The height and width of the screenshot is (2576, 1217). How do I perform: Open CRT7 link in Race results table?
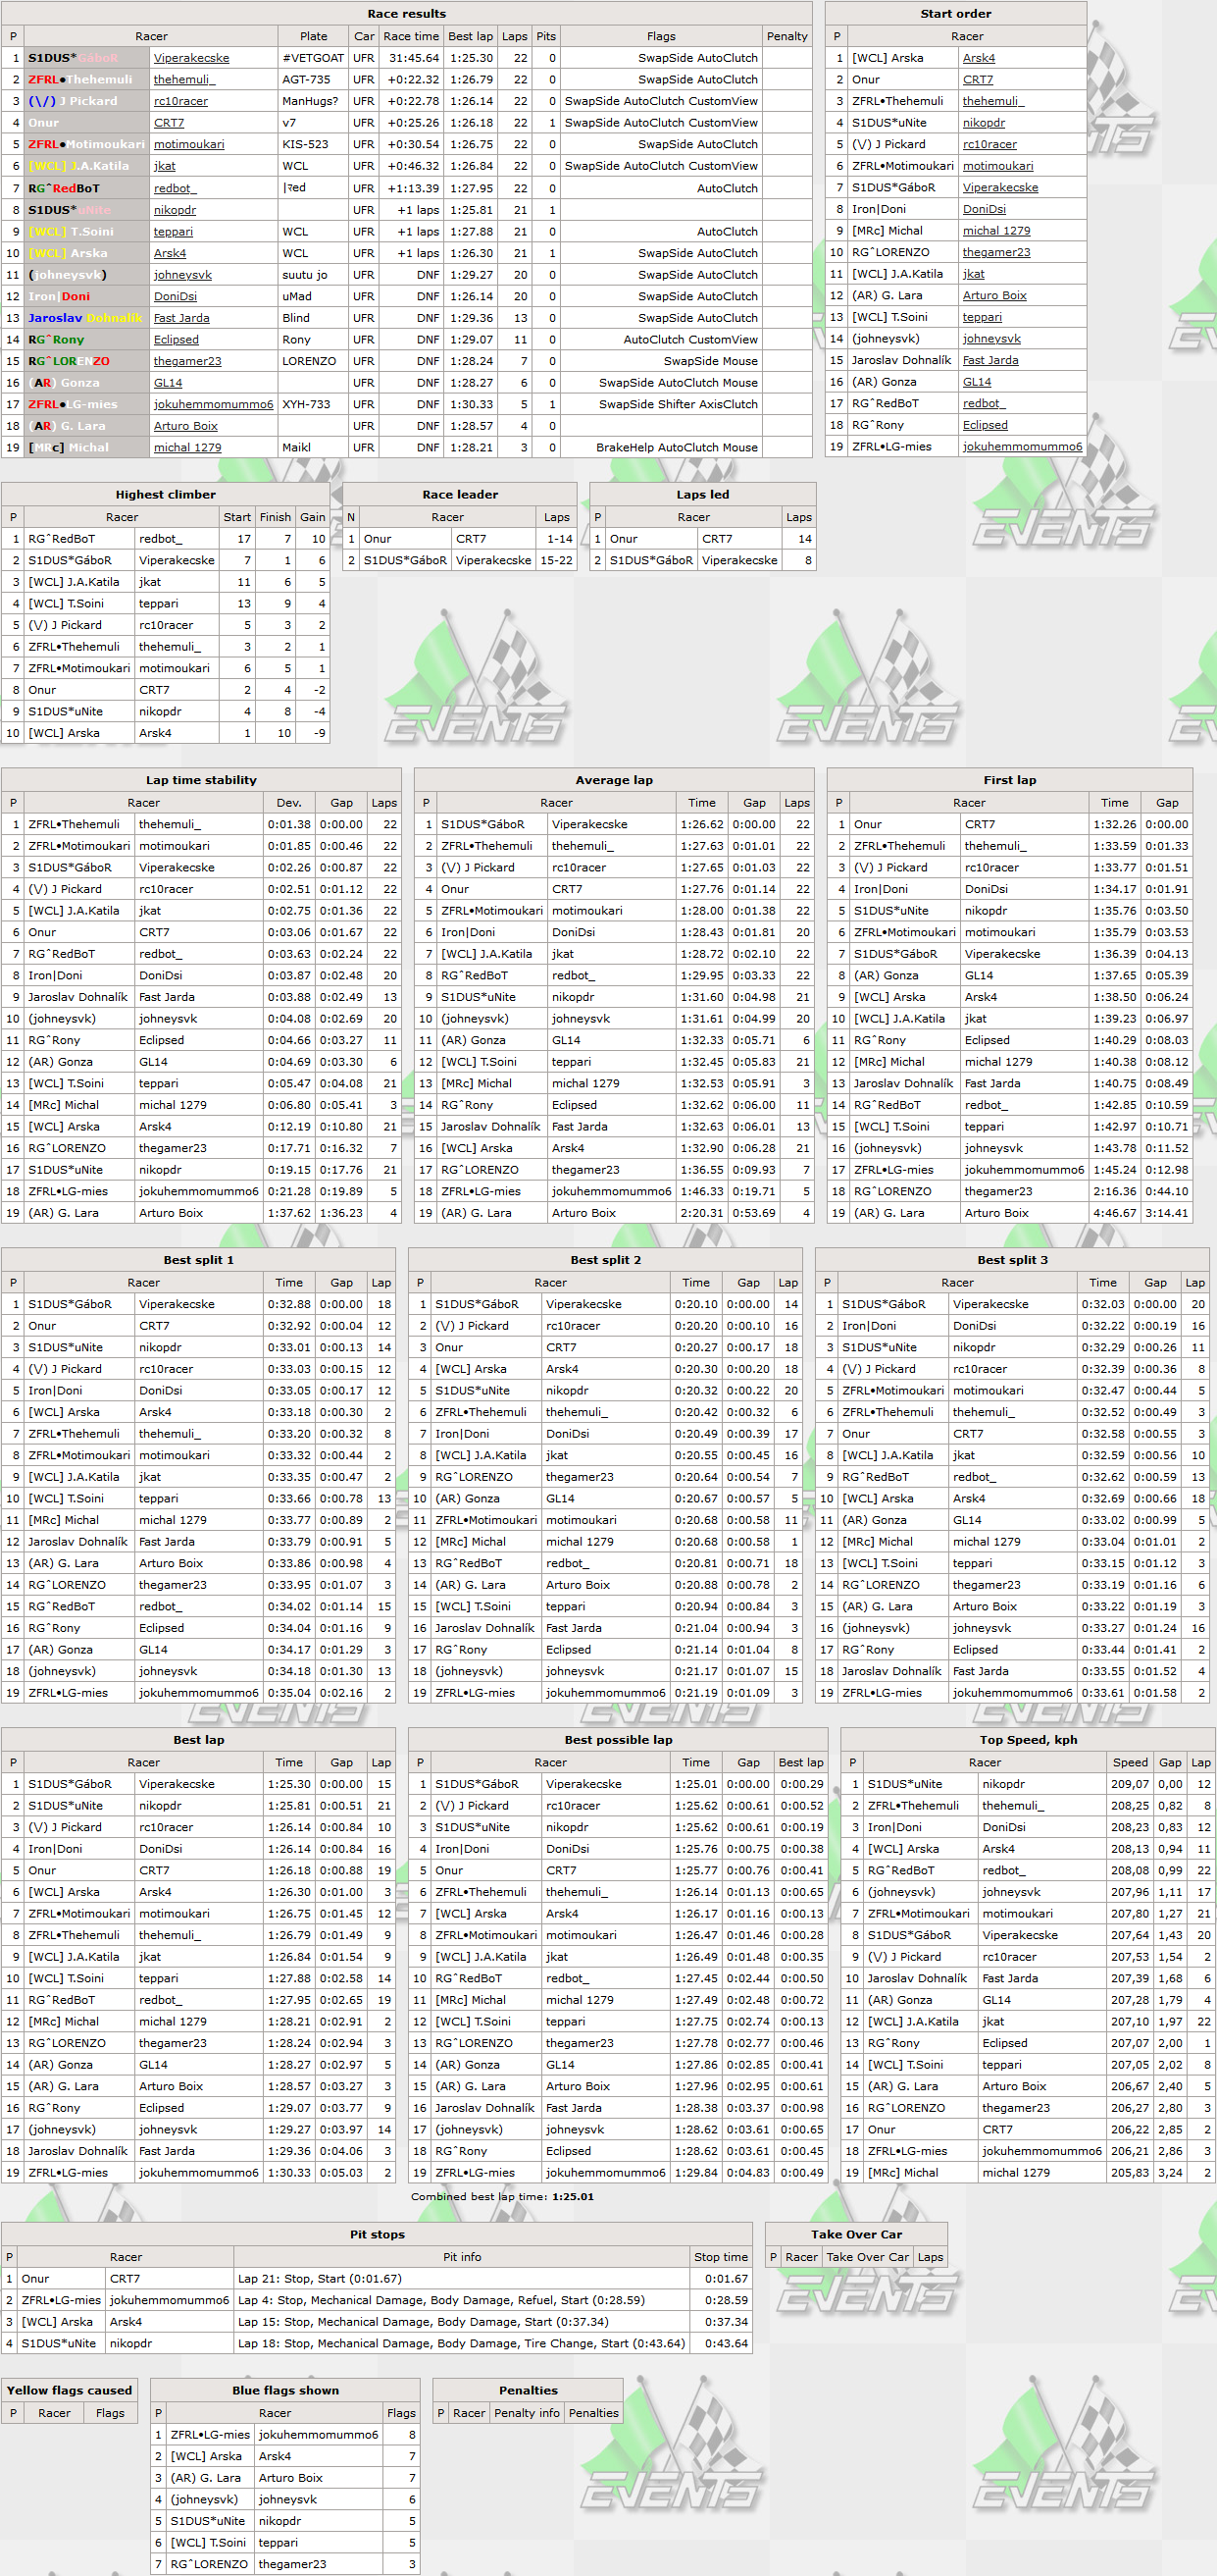point(169,123)
